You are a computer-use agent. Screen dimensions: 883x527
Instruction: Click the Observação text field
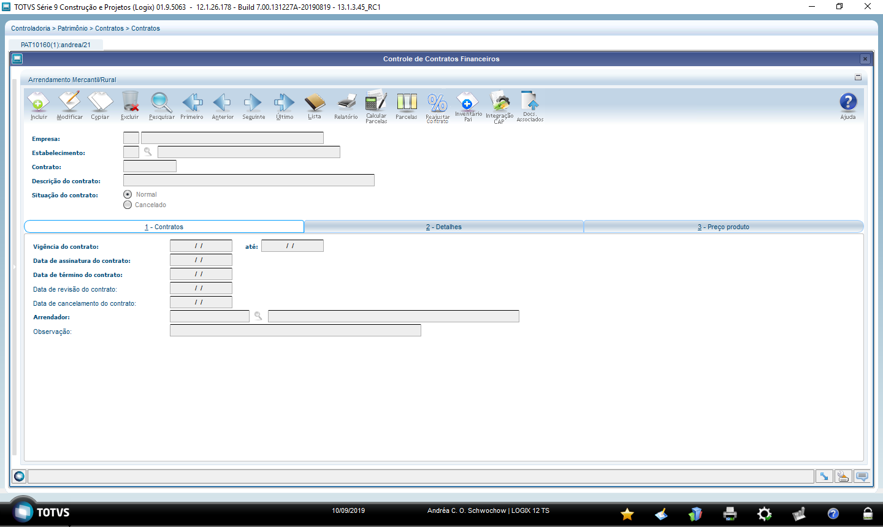(x=296, y=330)
